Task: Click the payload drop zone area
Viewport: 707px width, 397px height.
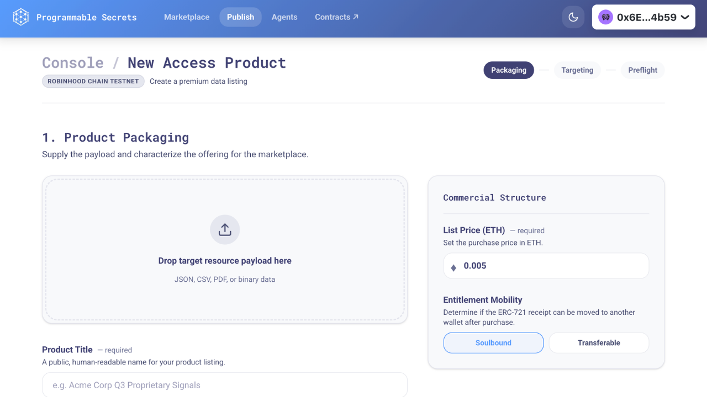Action: click(x=225, y=298)
